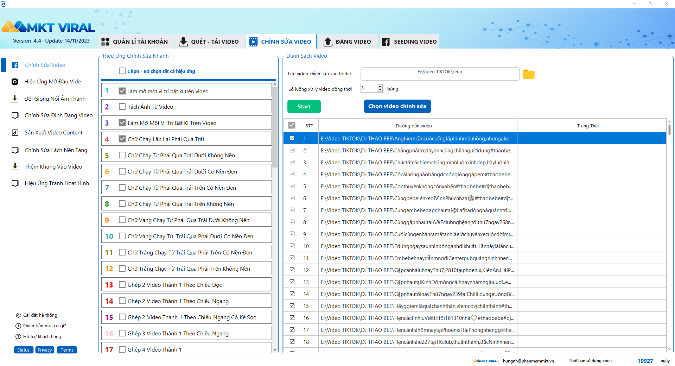Click the download icon on QUÉT - TẢI VIDEO tab
Screen dimensions: 675x366
[x=183, y=42]
